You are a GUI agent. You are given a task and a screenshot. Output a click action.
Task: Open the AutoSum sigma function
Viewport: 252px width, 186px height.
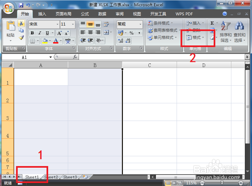[212, 23]
